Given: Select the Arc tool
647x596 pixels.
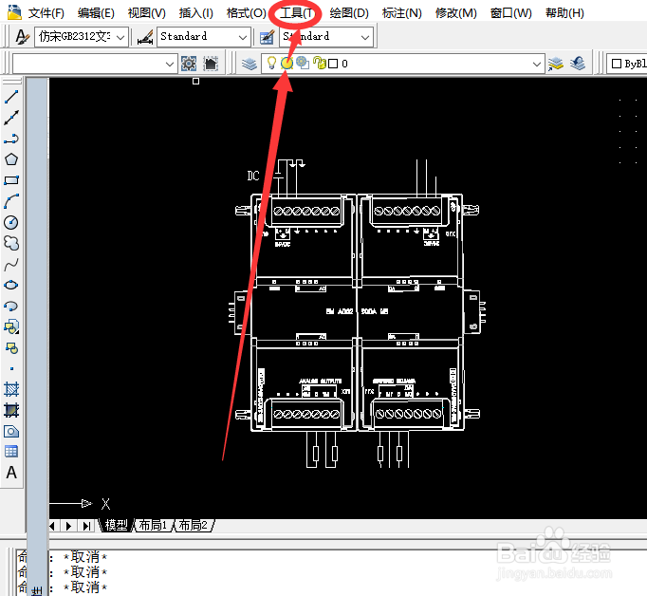Looking at the screenshot, I should [x=11, y=201].
